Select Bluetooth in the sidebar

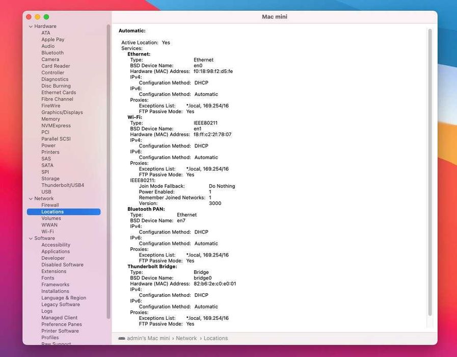point(52,53)
